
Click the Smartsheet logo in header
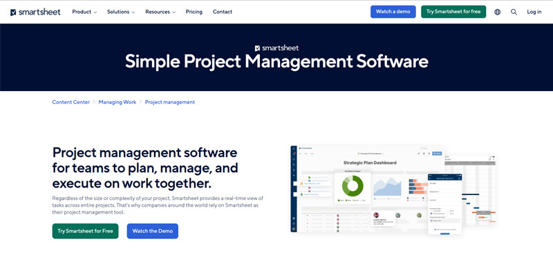pyautogui.click(x=35, y=12)
